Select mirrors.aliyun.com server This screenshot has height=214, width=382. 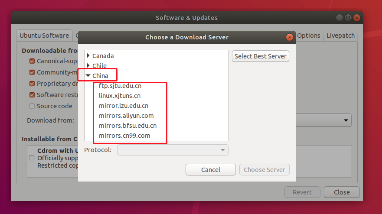point(126,116)
